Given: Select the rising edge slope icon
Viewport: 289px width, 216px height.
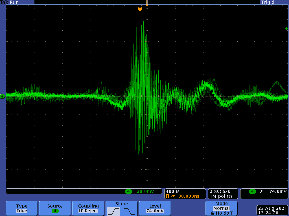Looking at the screenshot, I should pos(114,211).
